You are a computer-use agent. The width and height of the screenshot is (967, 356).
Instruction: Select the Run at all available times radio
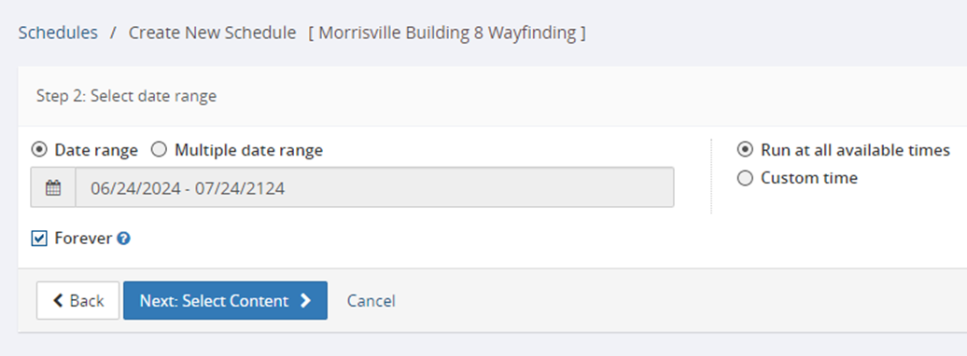point(745,150)
